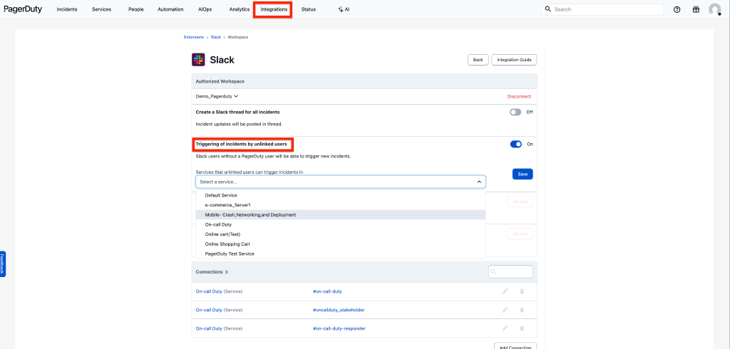This screenshot has height=349, width=730.
Task: Edit the #oncallduty_stakeholder connection
Action: click(x=505, y=310)
